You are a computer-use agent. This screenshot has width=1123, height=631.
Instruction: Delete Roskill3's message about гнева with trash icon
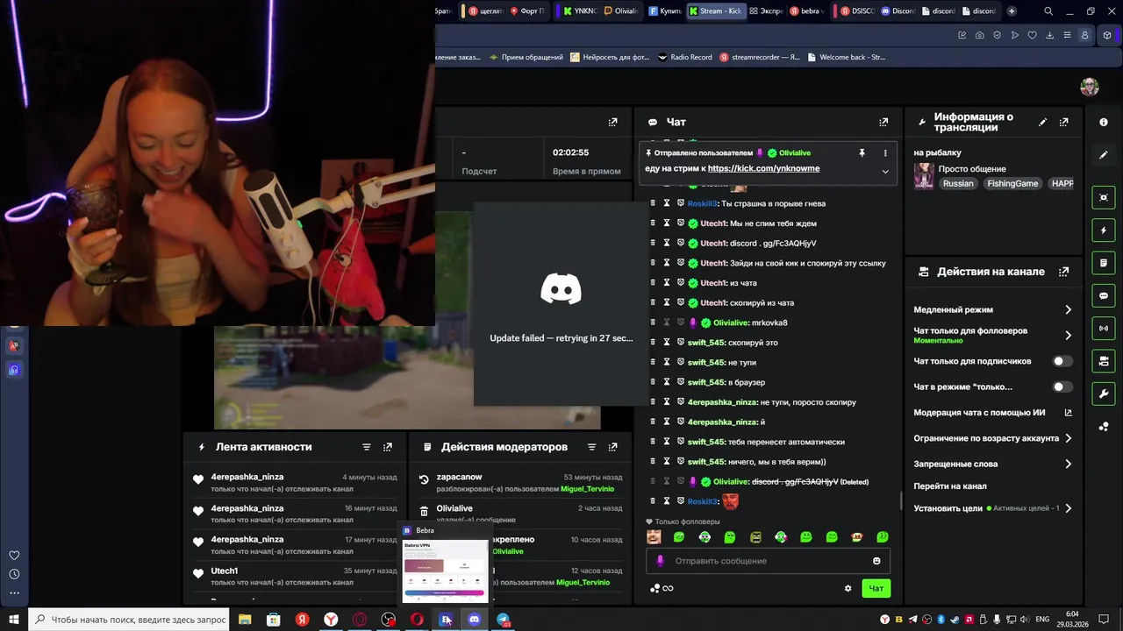(x=652, y=203)
